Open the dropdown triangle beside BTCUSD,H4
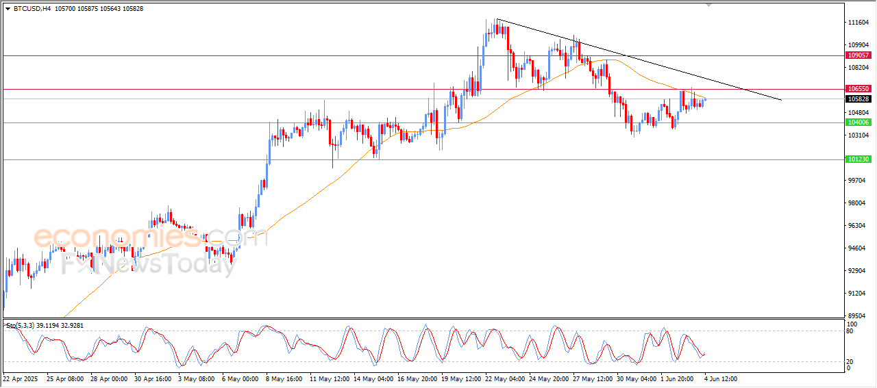Image resolution: width=877 pixels, height=388 pixels. [8, 8]
